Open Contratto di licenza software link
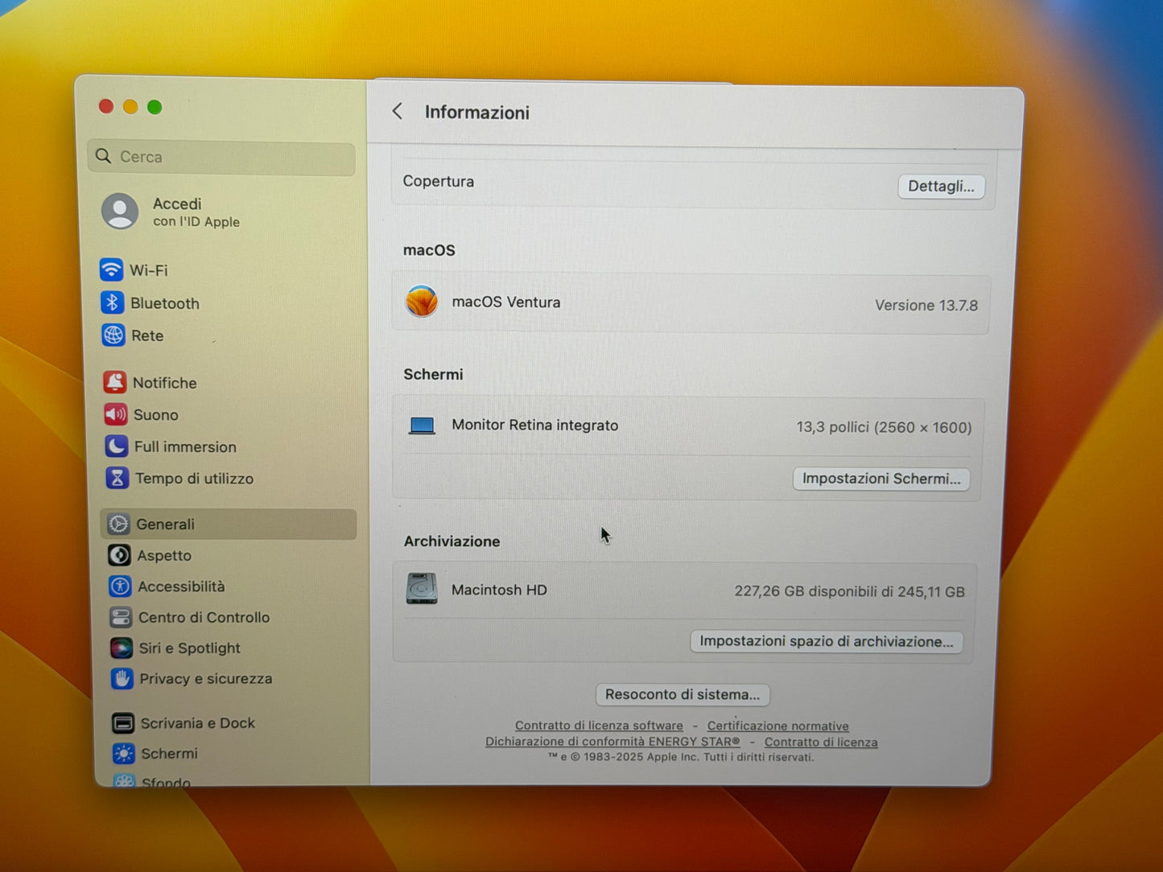 599,726
